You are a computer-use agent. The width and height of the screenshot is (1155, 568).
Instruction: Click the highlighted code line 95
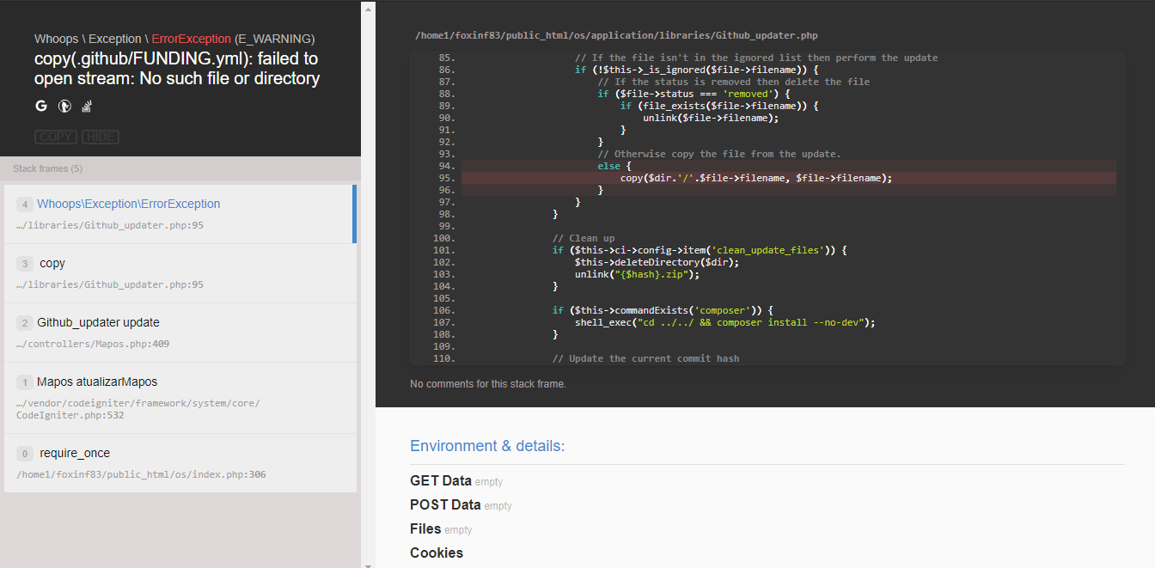click(x=789, y=178)
